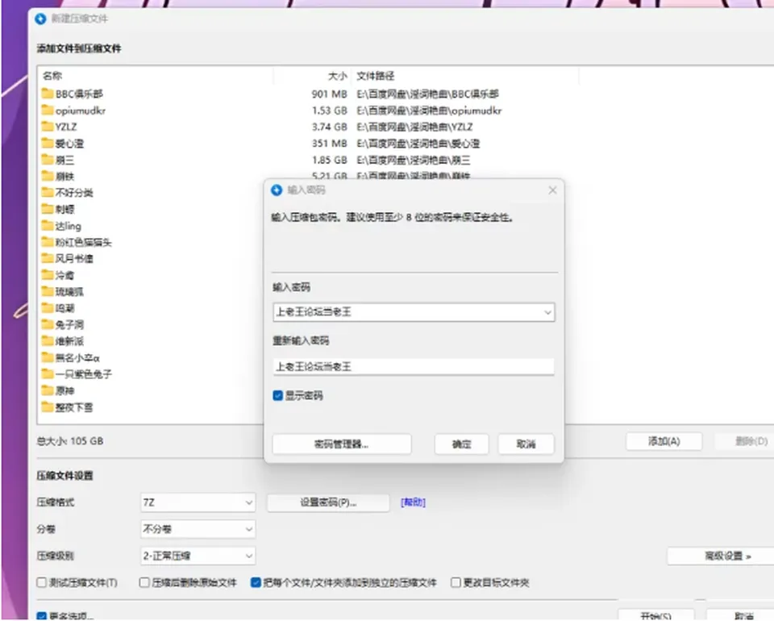This screenshot has width=774, height=621.
Task: Tick the 压缩后删除原始文件 checkbox
Action: [x=144, y=582]
